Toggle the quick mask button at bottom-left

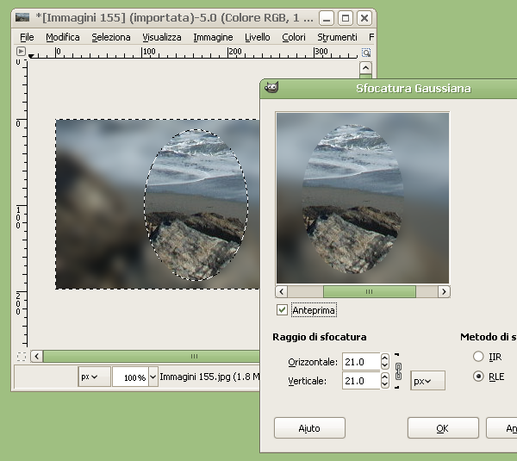[x=21, y=356]
